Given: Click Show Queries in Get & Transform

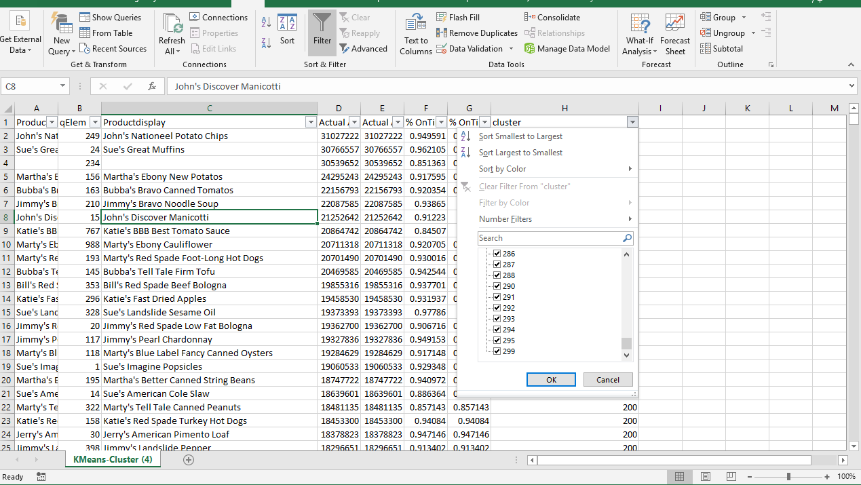Looking at the screenshot, I should click(x=110, y=17).
